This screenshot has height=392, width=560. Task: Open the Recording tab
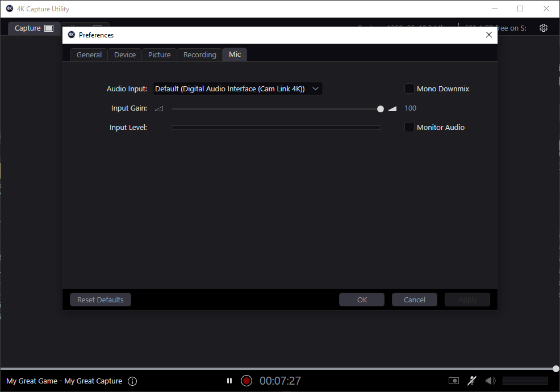click(200, 55)
